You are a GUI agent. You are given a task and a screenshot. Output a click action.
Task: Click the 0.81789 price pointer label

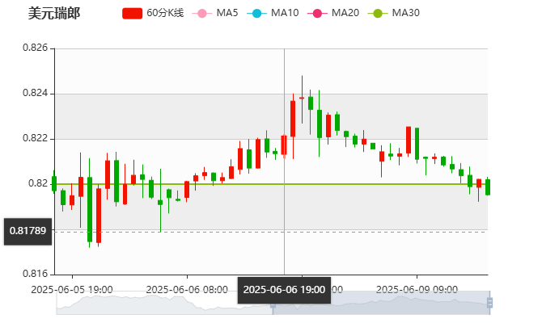click(28, 231)
